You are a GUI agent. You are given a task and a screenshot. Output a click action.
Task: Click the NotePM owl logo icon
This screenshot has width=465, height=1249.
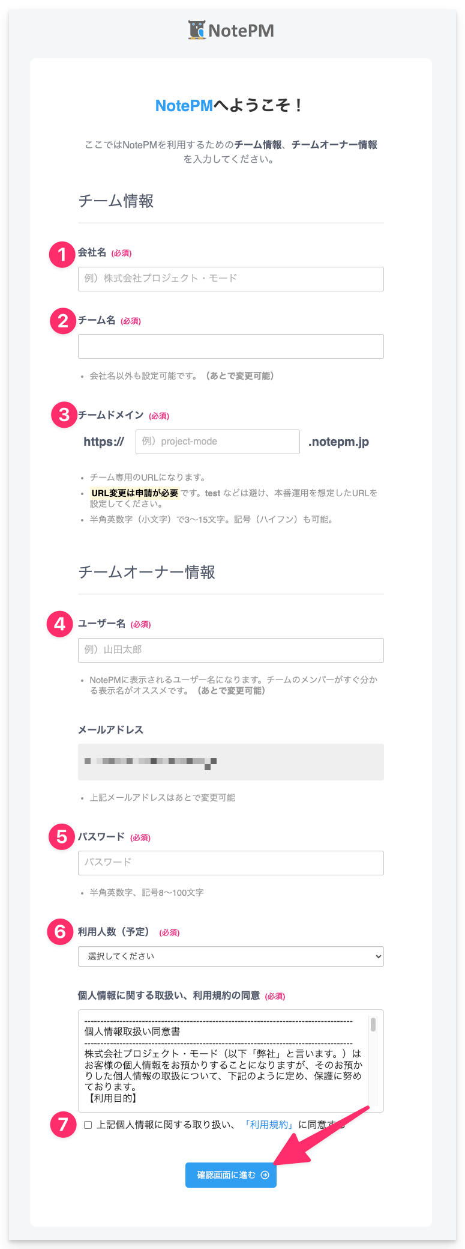197,30
